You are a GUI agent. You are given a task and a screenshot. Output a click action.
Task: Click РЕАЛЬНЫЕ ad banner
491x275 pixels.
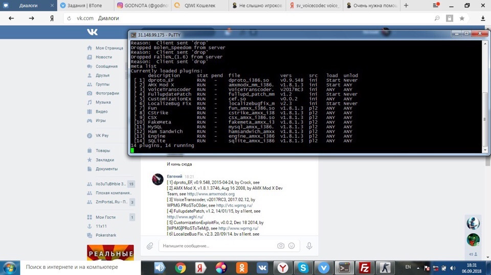pos(110,253)
